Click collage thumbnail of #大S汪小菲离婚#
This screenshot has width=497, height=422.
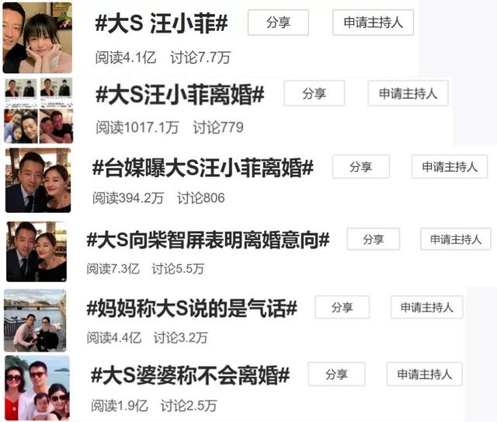pyautogui.click(x=39, y=110)
